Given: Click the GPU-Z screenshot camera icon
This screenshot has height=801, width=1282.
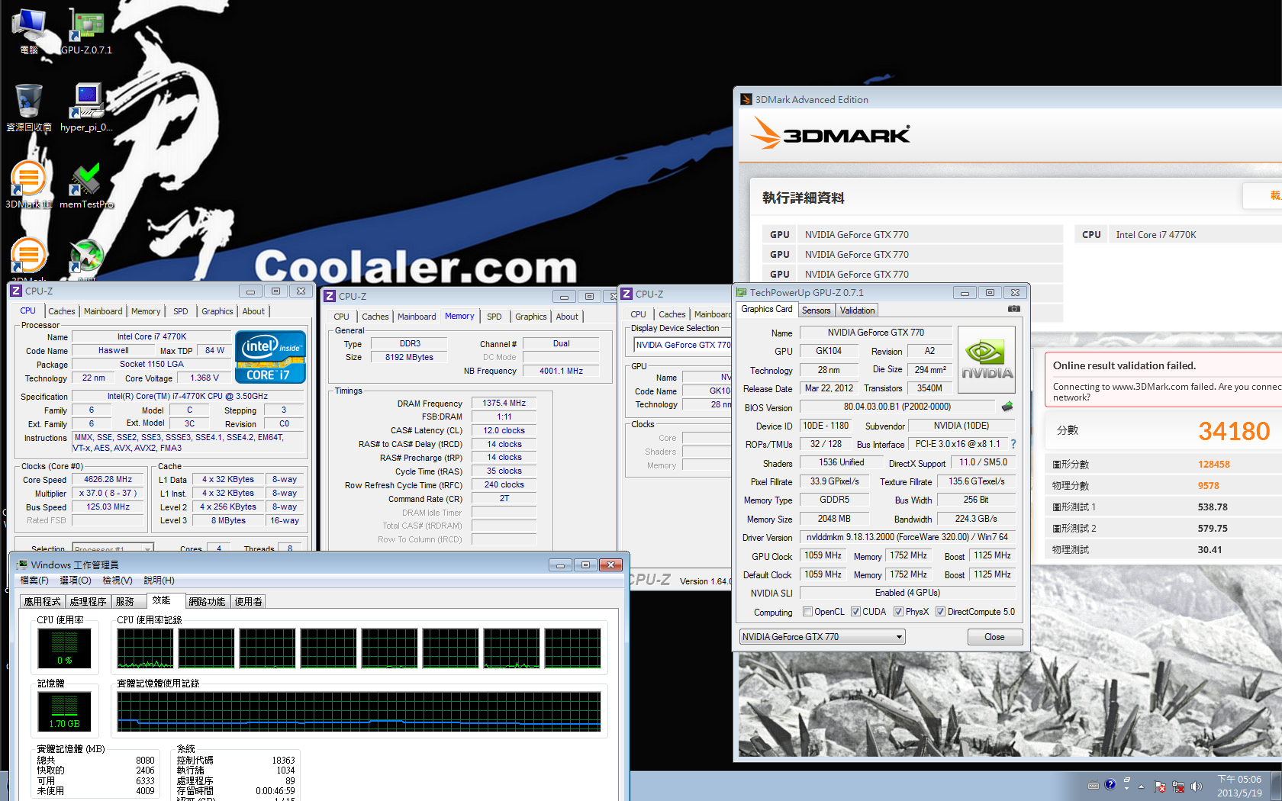Looking at the screenshot, I should pyautogui.click(x=1013, y=309).
